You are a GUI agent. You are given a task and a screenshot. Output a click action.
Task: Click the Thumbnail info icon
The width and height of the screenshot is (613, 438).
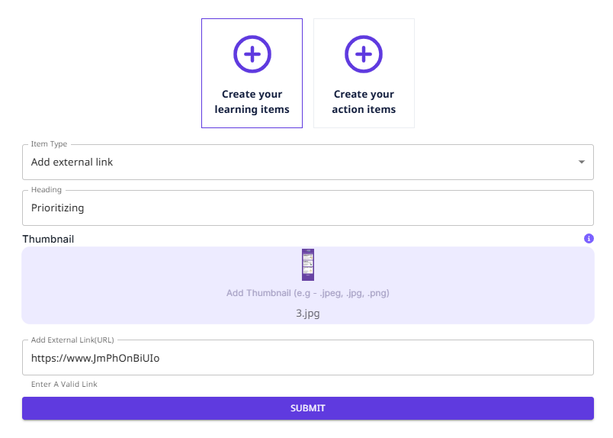589,239
